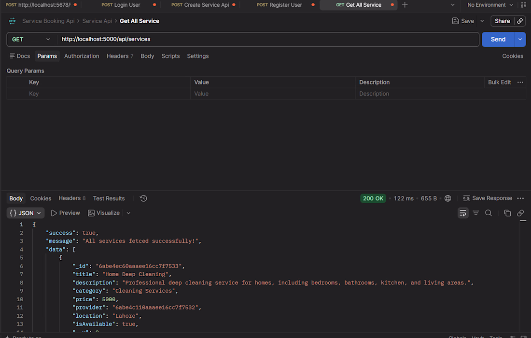Screen dimensions: 531x338
Task: Open response more options menu
Action: [x=520, y=198]
